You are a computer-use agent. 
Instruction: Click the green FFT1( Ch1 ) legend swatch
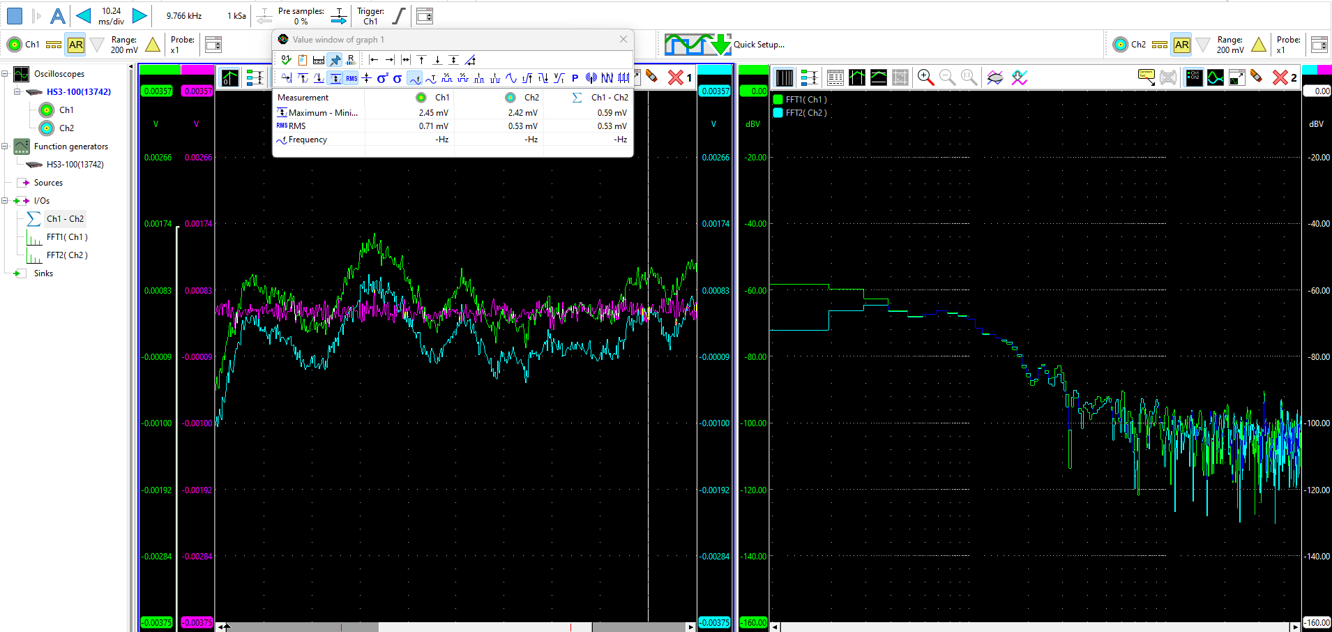click(778, 100)
